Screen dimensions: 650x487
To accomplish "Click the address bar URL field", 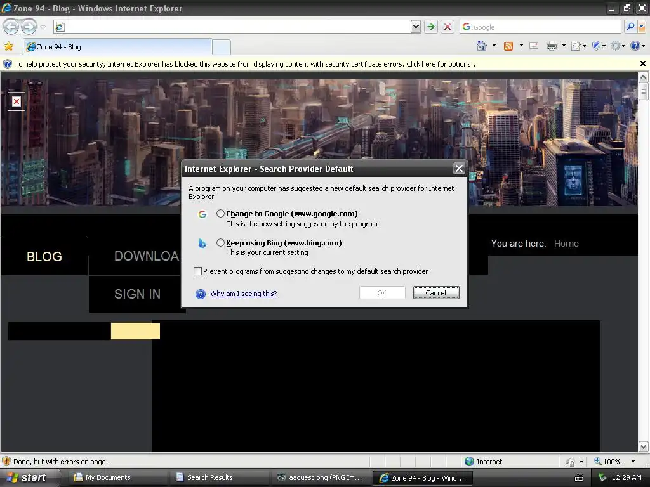I will point(232,27).
